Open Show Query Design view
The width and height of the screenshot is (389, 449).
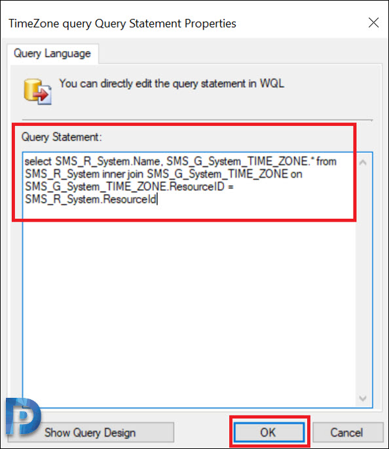pyautogui.click(x=90, y=433)
